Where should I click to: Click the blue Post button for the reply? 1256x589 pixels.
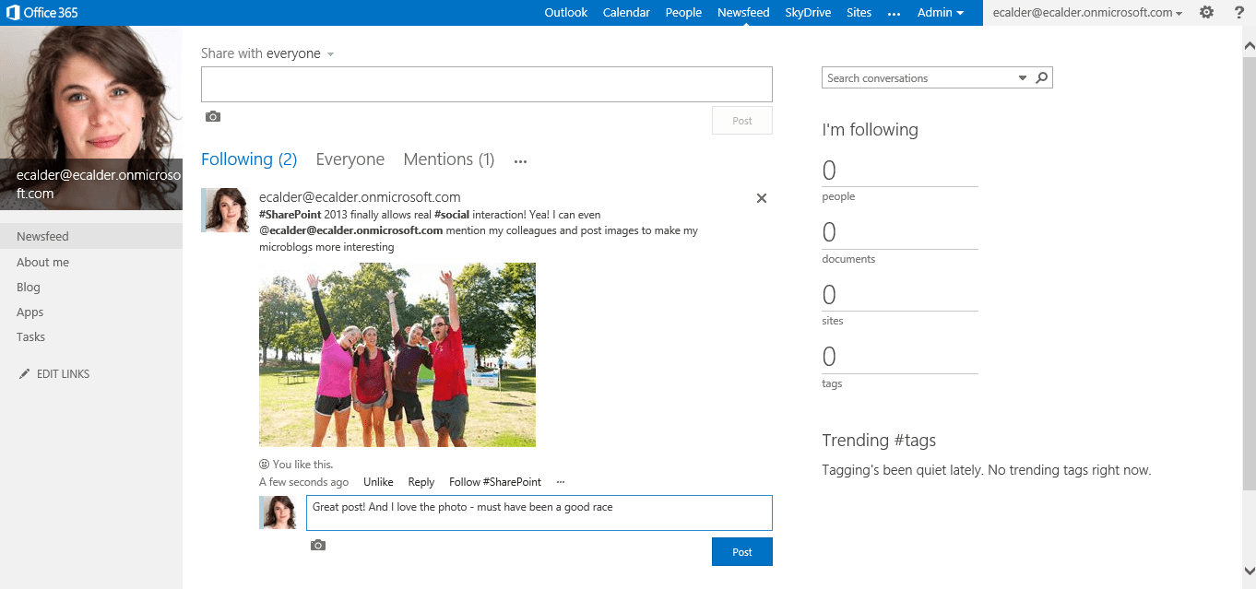tap(742, 552)
